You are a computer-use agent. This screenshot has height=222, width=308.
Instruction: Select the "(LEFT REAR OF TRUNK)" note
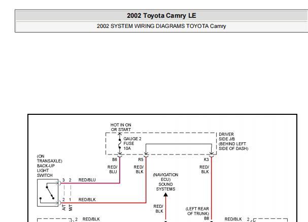pyautogui.click(x=197, y=211)
